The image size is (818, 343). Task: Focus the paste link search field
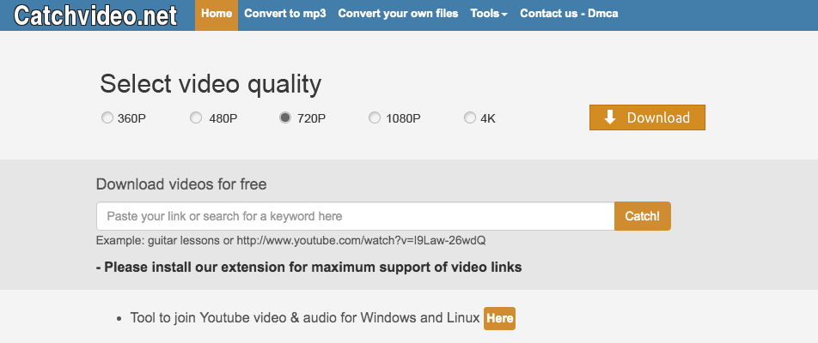355,216
